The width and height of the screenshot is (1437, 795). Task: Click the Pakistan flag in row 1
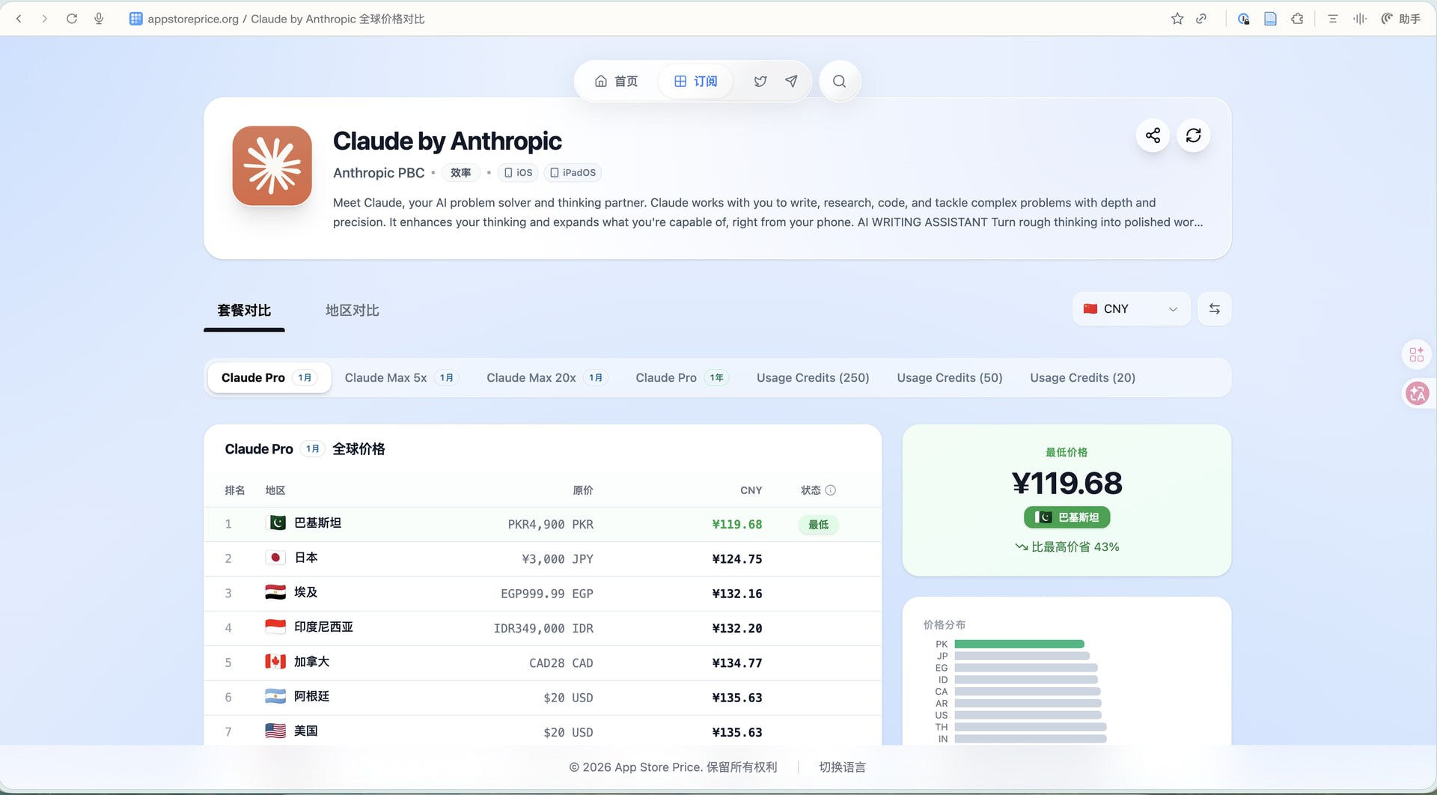[276, 523]
